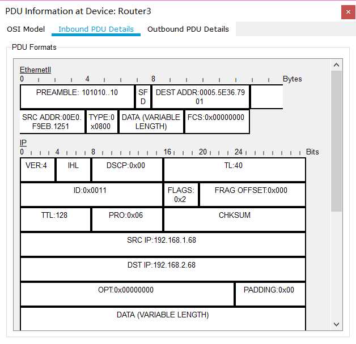Click the OPT:0x00000000 field
The height and width of the screenshot is (344, 356).
point(127,294)
